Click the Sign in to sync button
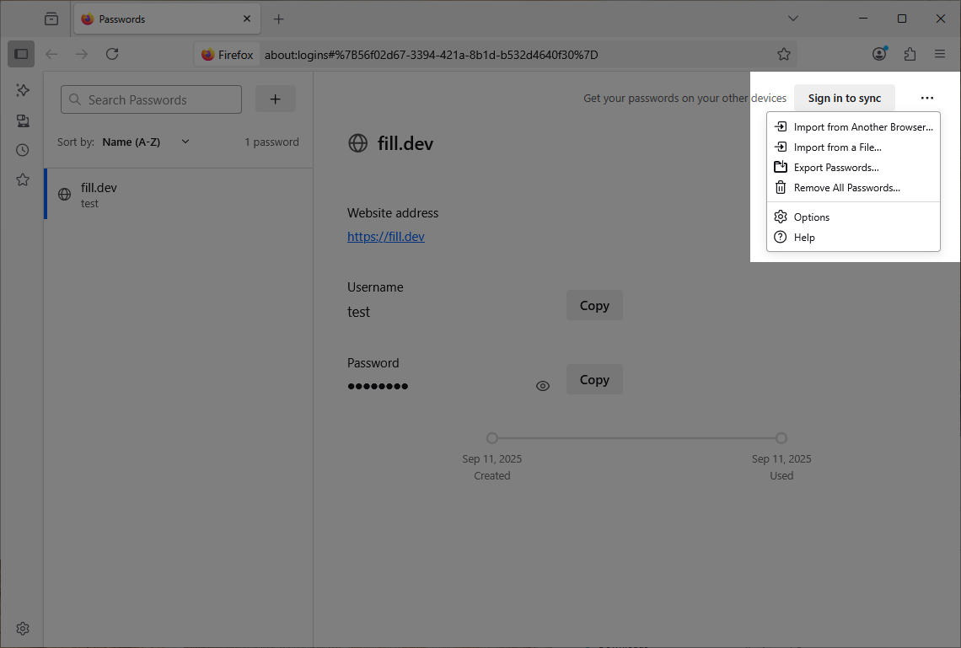 point(844,98)
